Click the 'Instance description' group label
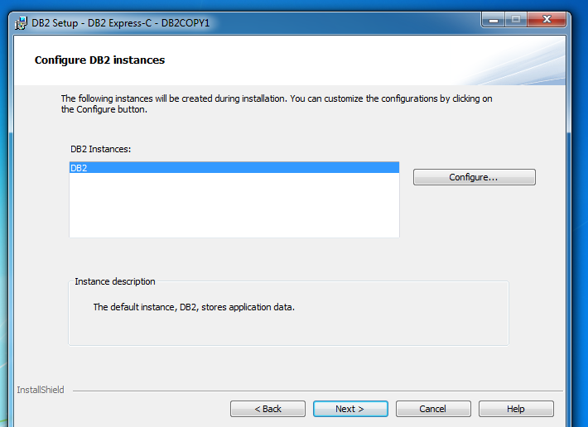This screenshot has width=588, height=427. 115,281
